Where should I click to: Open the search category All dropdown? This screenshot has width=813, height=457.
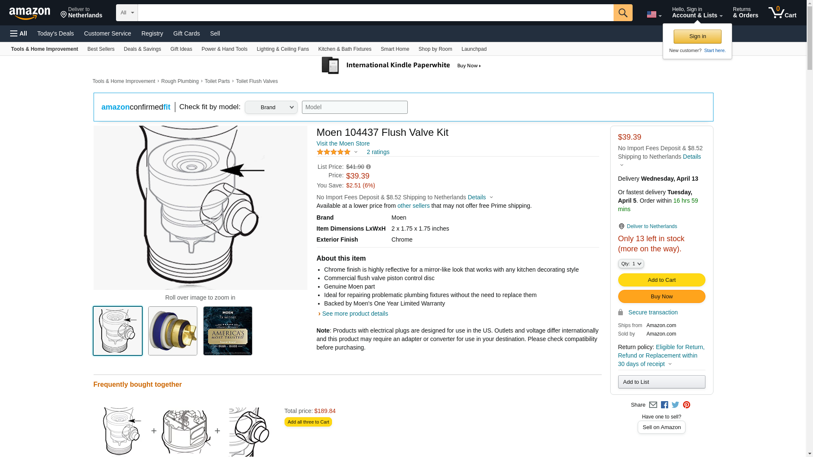[127, 13]
